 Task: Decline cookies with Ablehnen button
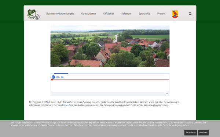[203, 132]
